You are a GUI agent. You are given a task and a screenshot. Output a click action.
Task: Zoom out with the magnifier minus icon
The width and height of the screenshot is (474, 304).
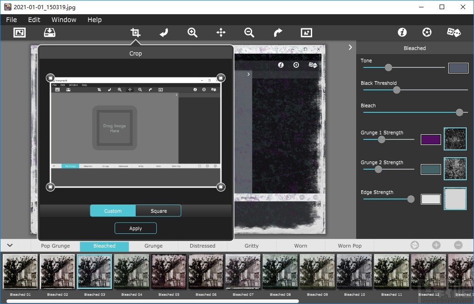[x=249, y=33]
